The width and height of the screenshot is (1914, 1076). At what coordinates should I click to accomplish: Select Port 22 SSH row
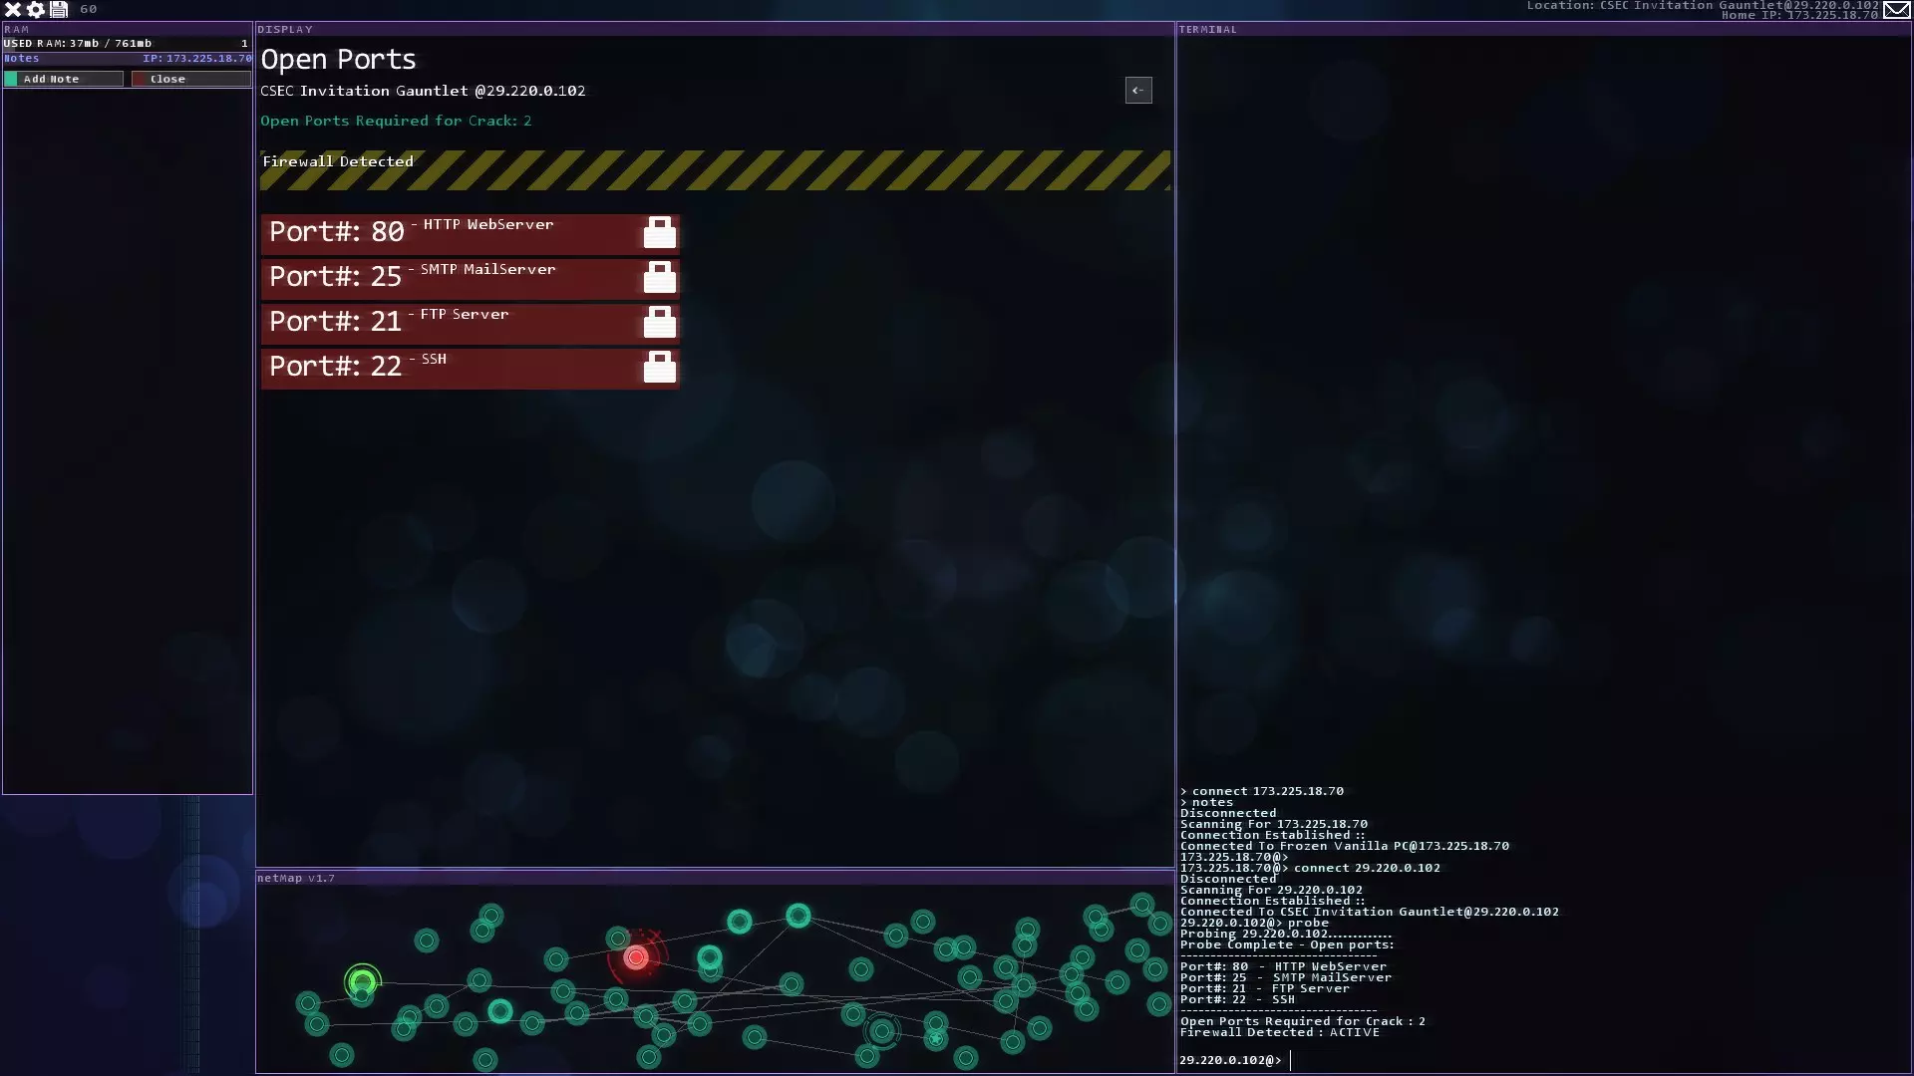pyautogui.click(x=449, y=369)
